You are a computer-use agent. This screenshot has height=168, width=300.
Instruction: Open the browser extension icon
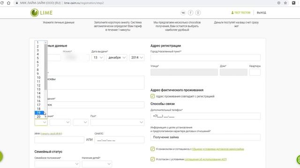tap(293, 3)
